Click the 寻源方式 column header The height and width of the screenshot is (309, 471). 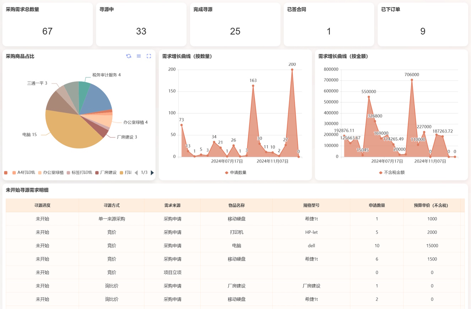(x=112, y=206)
